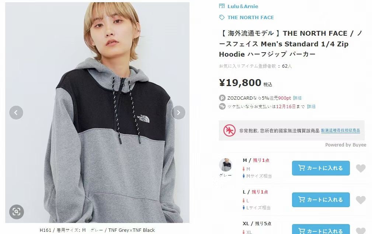Screen dimensions: 372x234
Task: Select the grey color thumbnail
Action: coord(225,165)
